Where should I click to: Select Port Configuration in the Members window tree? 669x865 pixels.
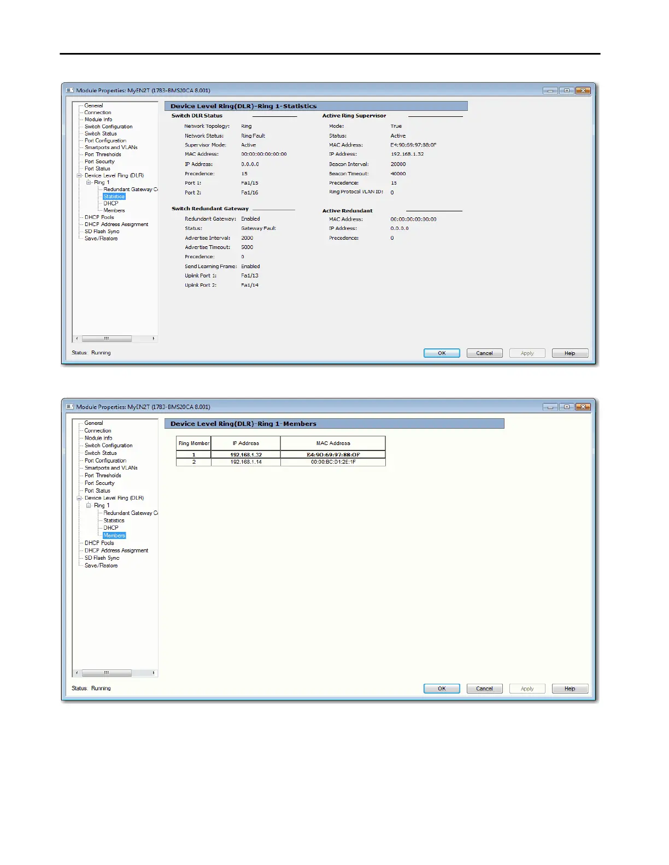point(105,461)
